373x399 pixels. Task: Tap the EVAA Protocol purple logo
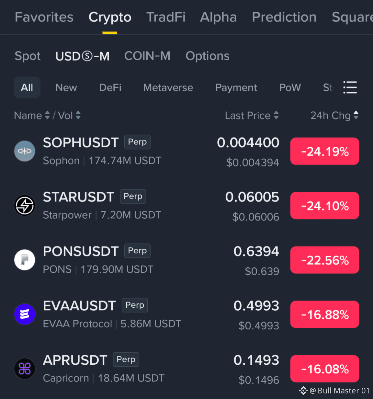click(x=25, y=314)
